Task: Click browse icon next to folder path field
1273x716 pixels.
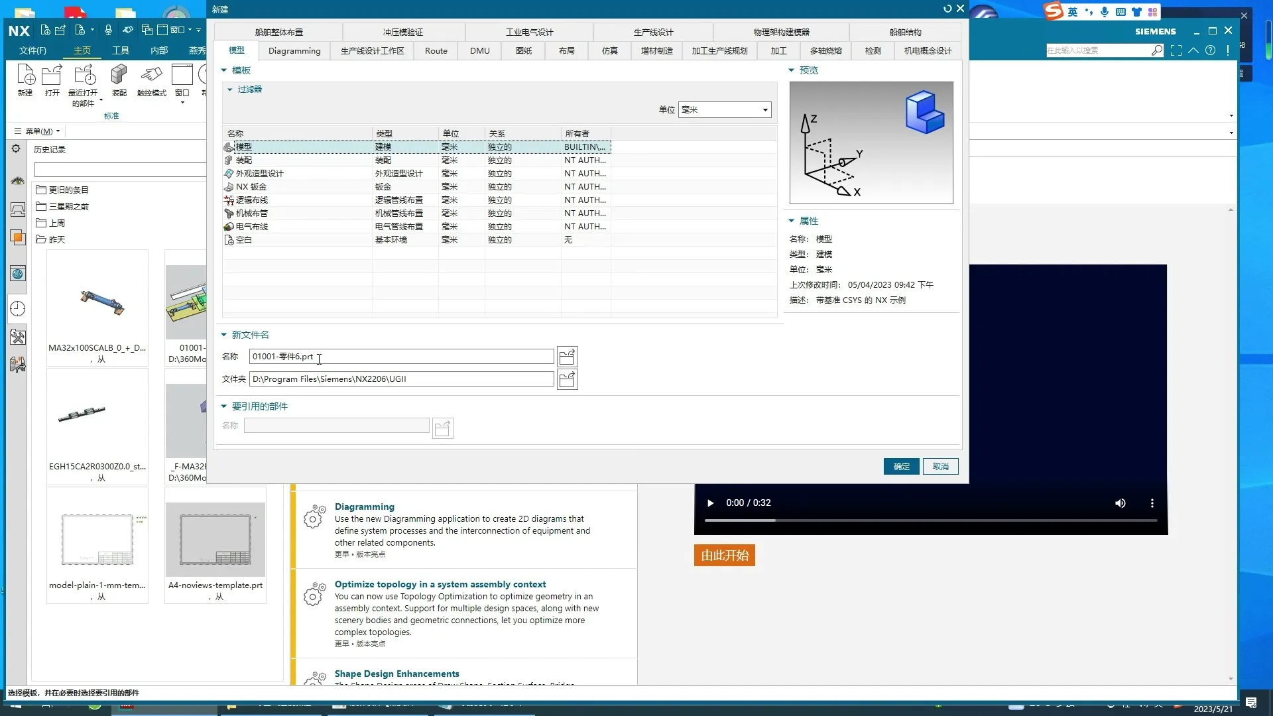Action: [567, 380]
